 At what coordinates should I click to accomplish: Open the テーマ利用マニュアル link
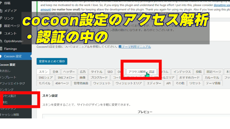point(136,47)
